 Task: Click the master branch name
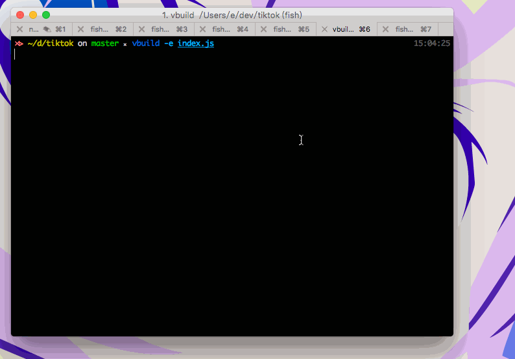click(105, 43)
